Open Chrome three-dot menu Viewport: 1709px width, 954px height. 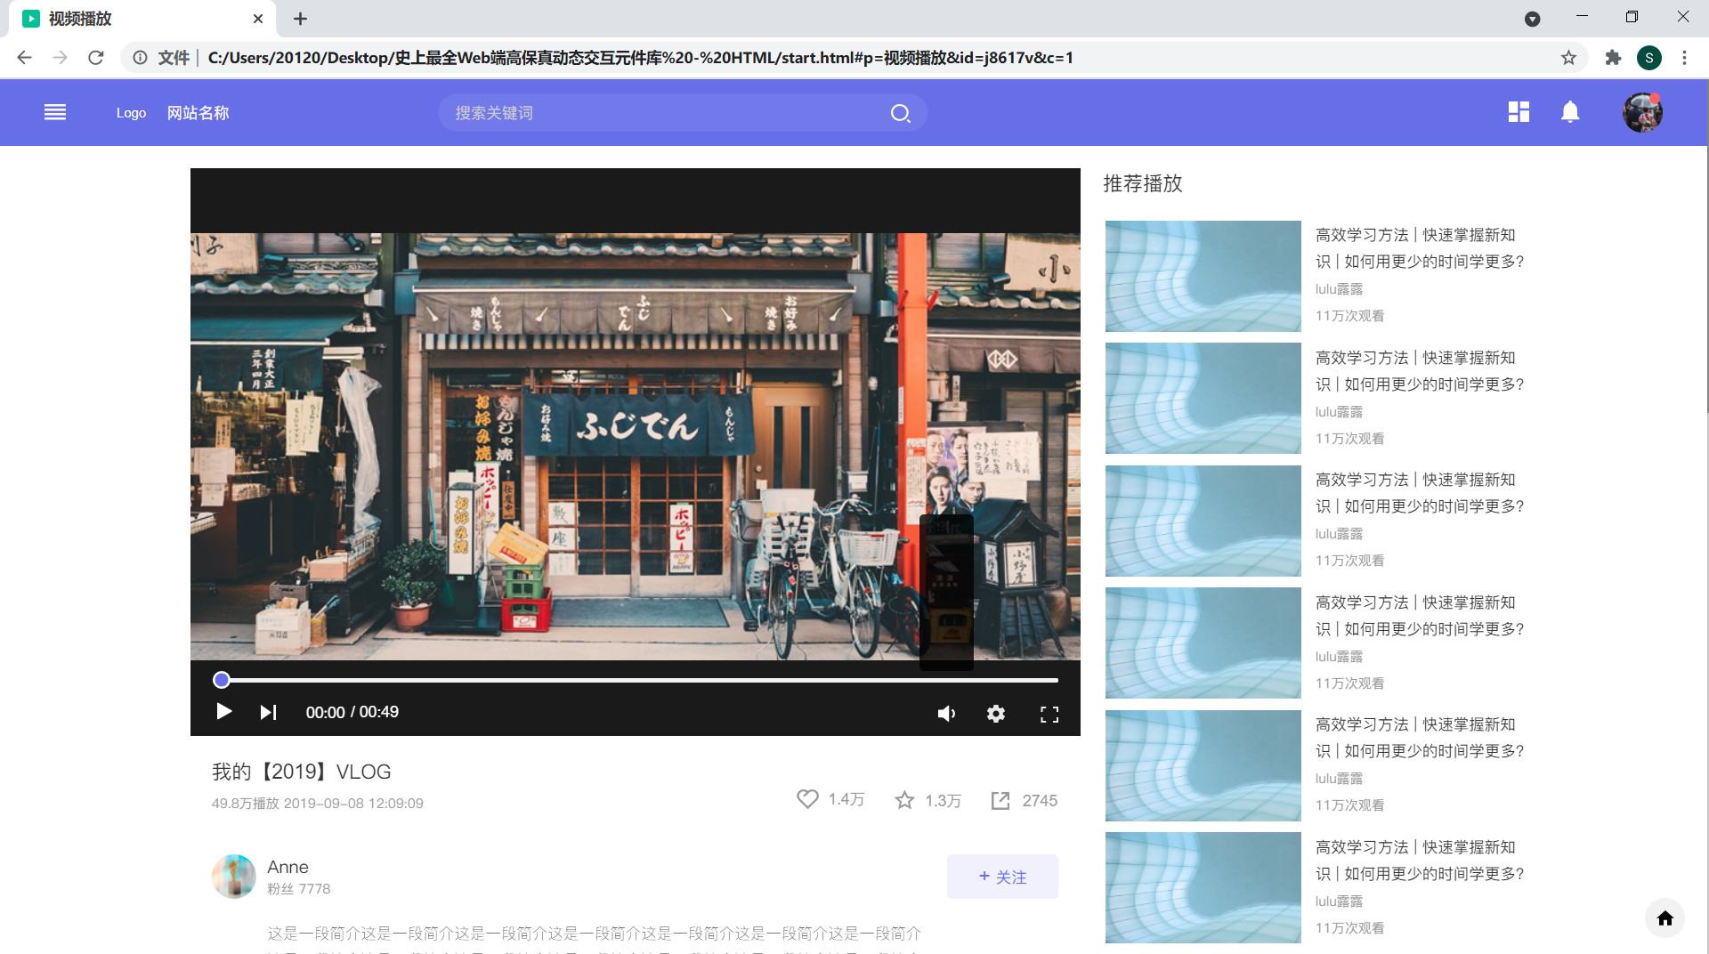point(1684,58)
